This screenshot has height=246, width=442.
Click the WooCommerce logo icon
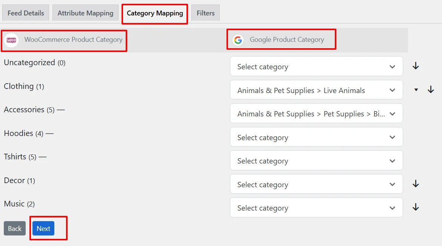coord(11,39)
